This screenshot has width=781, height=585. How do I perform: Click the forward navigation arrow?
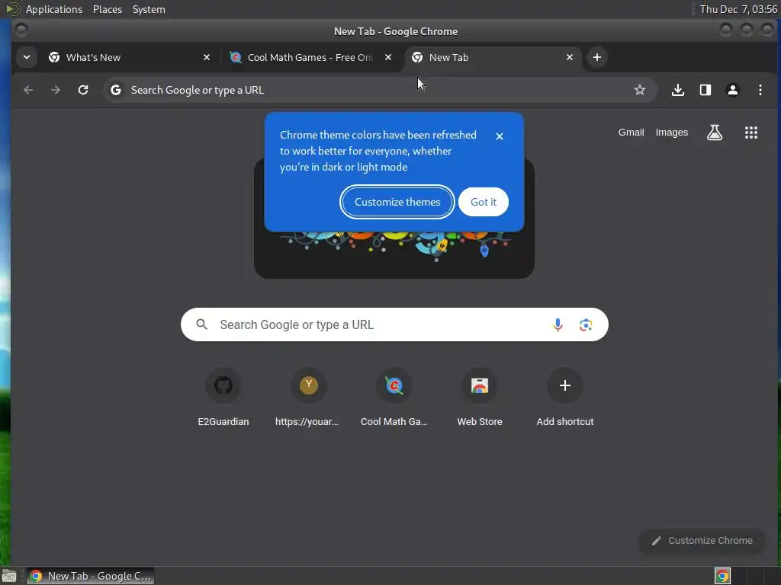[x=56, y=90]
